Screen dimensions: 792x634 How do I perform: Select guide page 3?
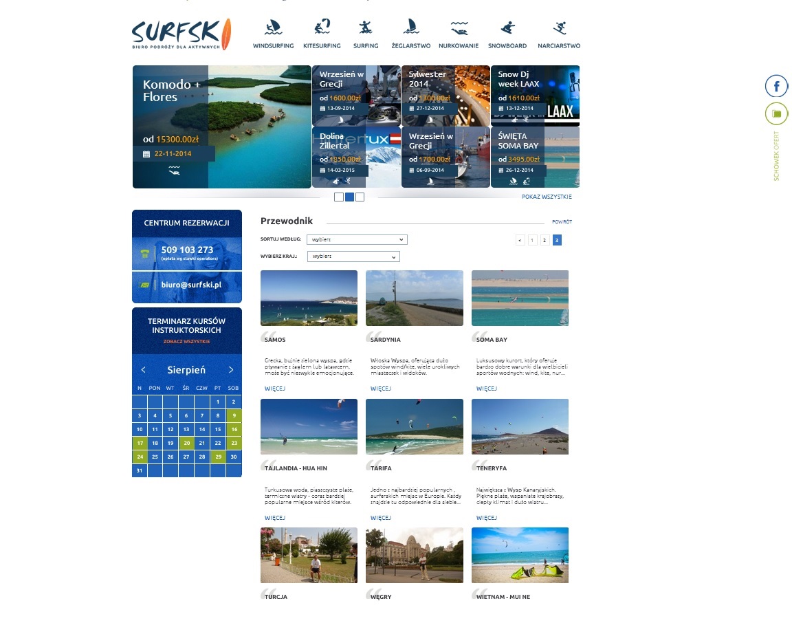point(557,240)
